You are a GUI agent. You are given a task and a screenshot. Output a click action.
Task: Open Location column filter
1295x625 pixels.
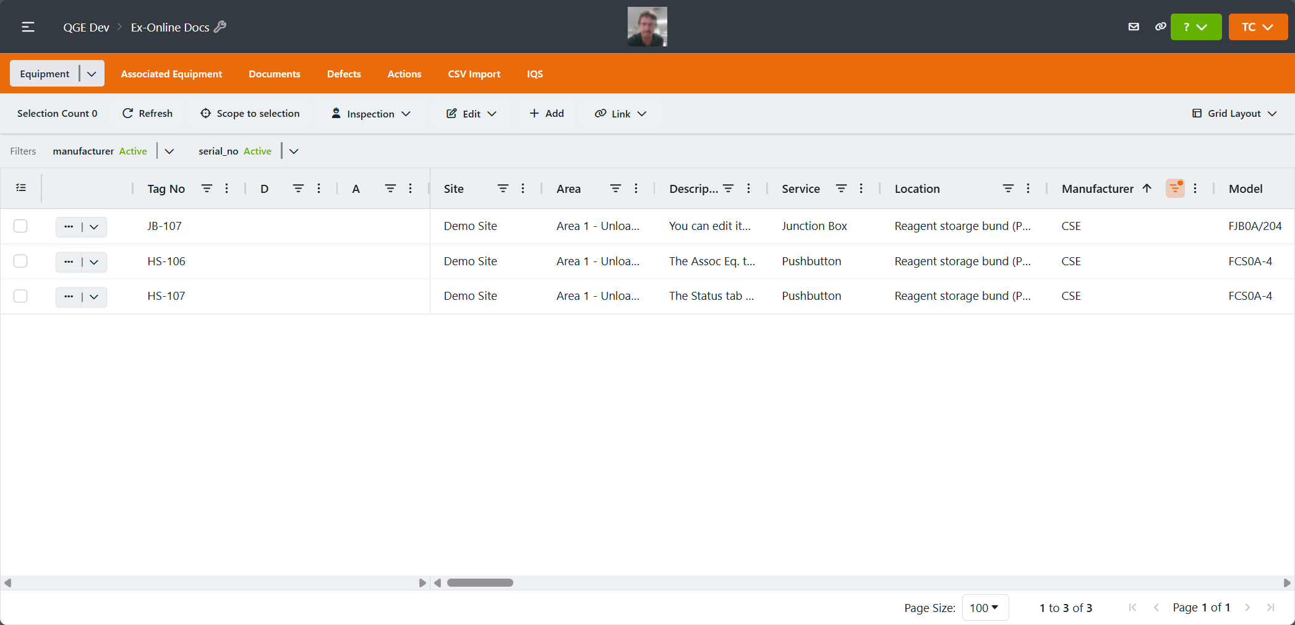point(1009,189)
